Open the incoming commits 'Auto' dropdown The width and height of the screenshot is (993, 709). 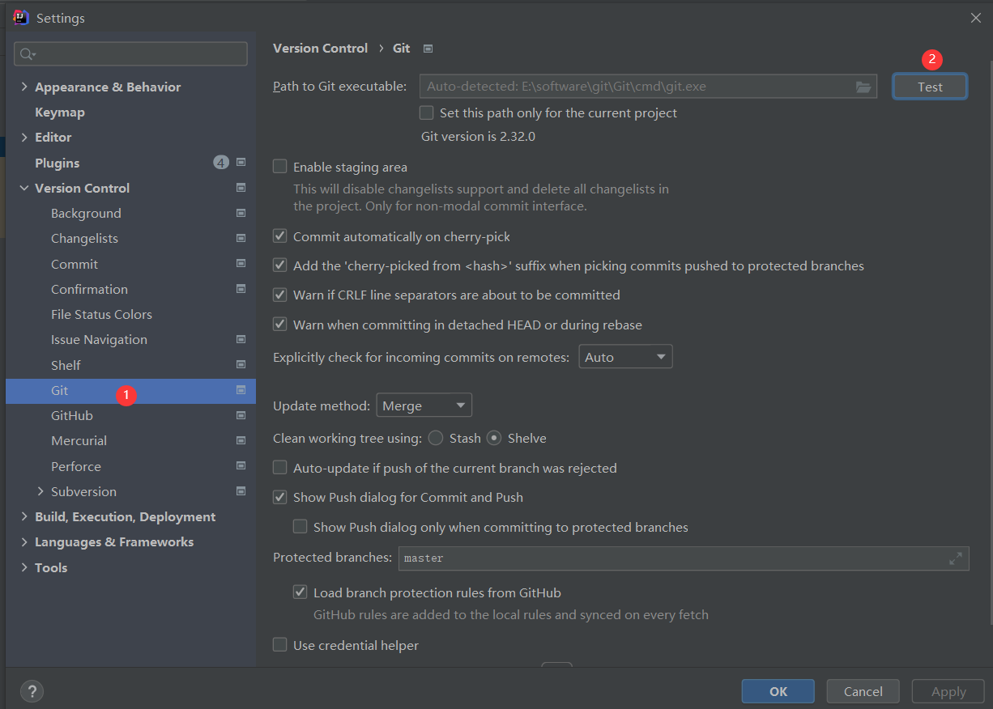625,357
